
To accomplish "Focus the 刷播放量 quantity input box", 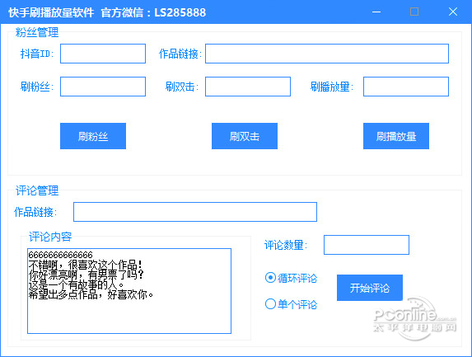I will click(406, 87).
